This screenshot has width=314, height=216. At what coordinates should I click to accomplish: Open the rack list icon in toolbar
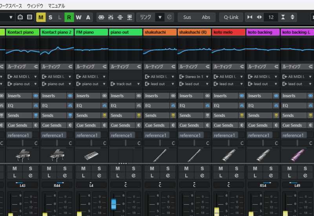29,17
